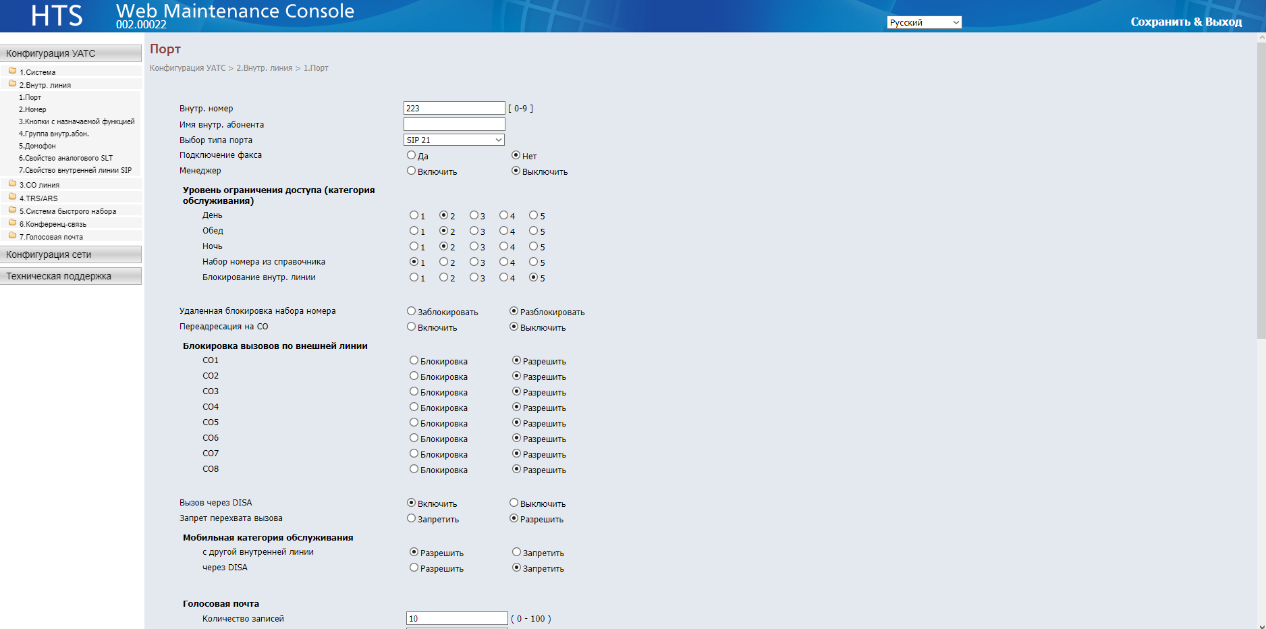Select Да for Подключение факса
Screen dimensions: 1266x629
pyautogui.click(x=411, y=155)
